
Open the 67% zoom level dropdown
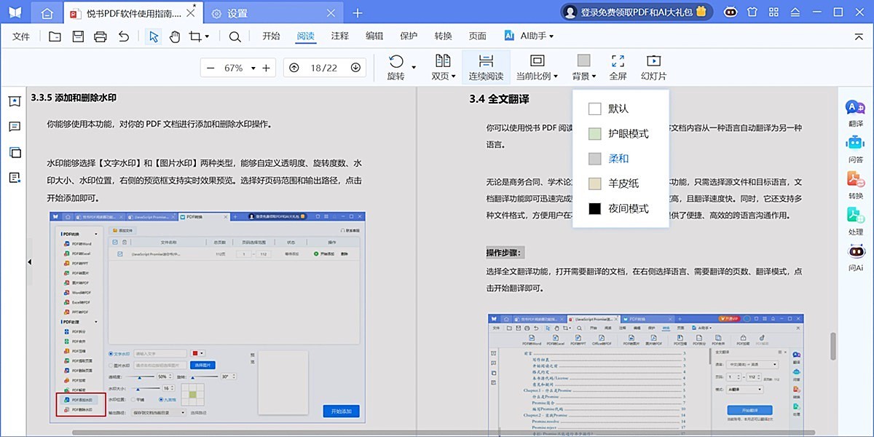[243, 66]
